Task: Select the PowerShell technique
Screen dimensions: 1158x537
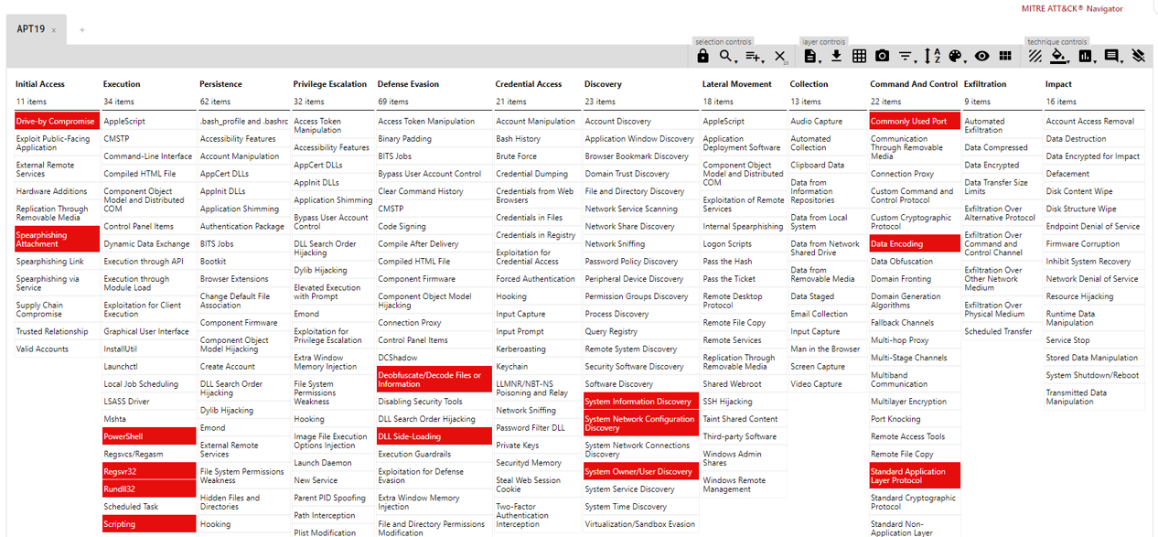Action: [x=149, y=436]
